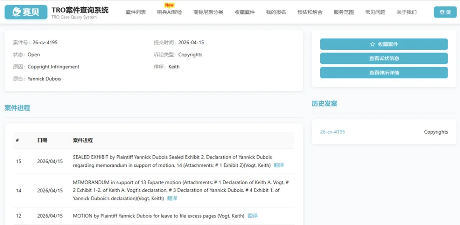
Task: Click 查看律所详情 button
Action: tap(384, 73)
